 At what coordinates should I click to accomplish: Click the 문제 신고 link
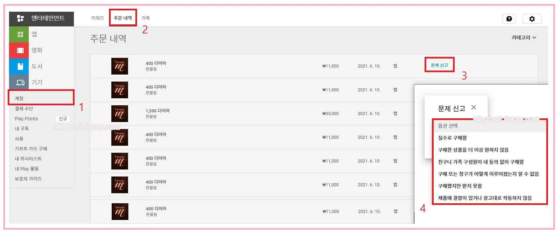point(439,65)
